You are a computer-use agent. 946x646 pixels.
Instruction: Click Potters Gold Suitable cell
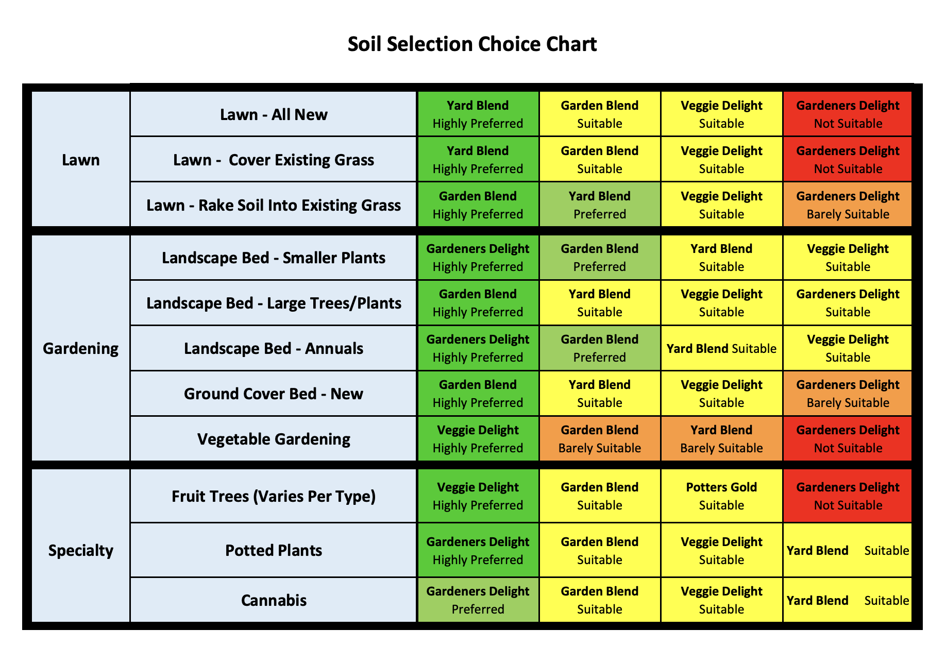pos(721,496)
